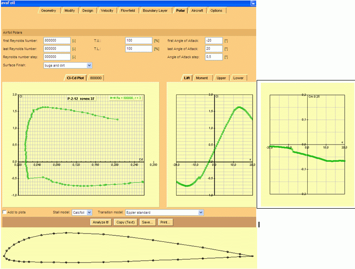This screenshot has height=269, width=355.
Task: Click the Cm 0.25 axis label
Action: (314, 96)
